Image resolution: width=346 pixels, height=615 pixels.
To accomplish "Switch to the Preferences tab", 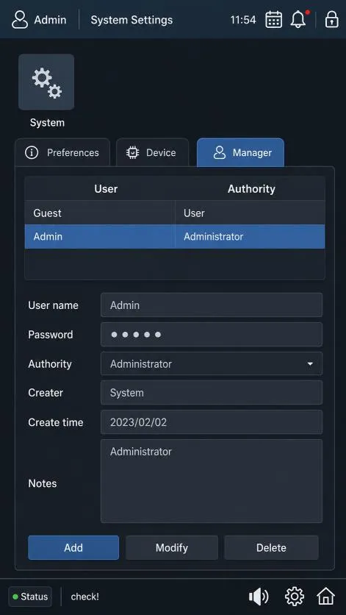I will [x=62, y=152].
